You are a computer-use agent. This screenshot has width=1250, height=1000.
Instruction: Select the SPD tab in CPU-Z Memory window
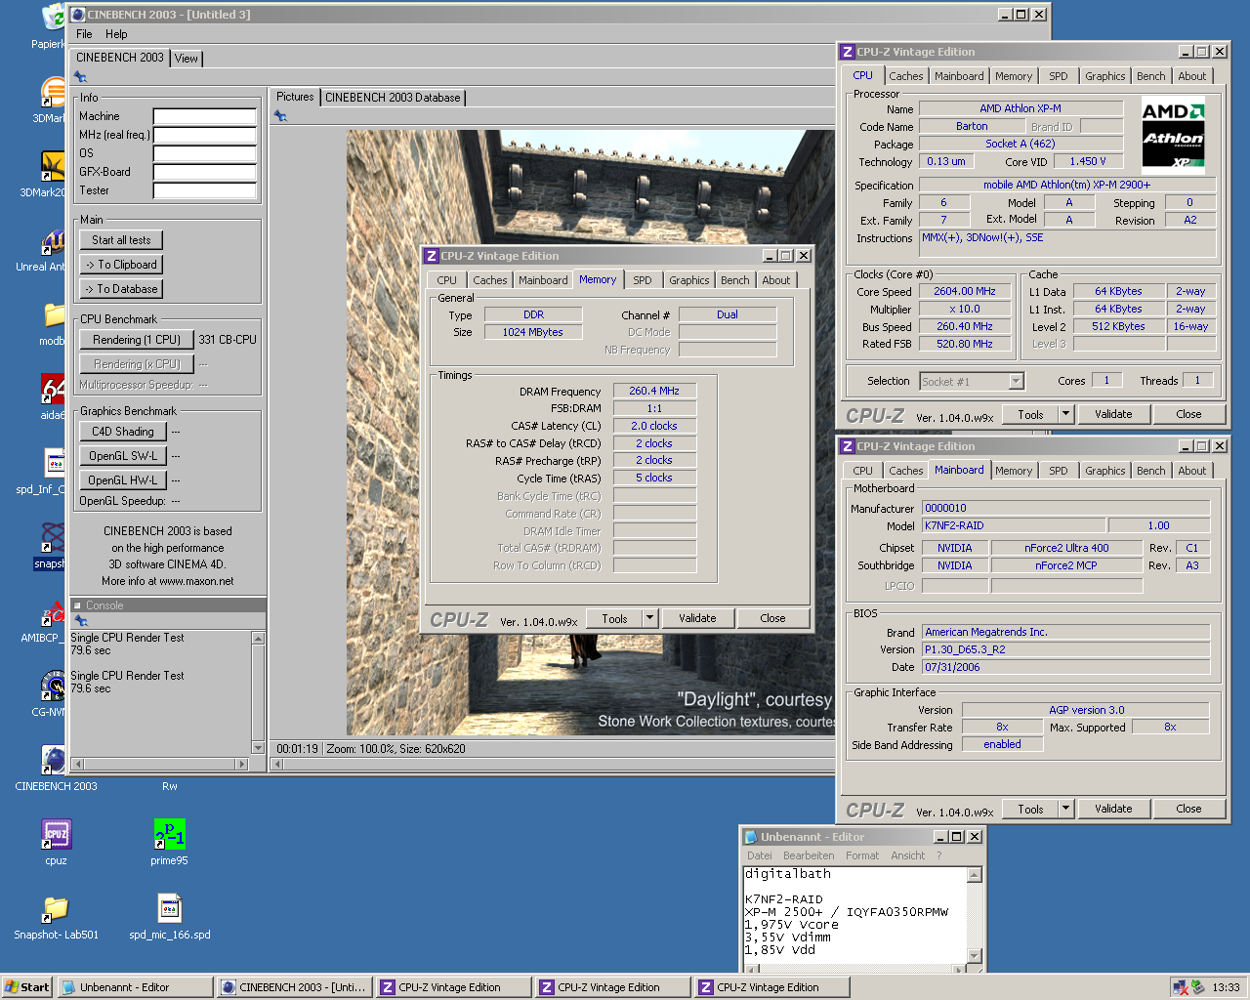642,280
